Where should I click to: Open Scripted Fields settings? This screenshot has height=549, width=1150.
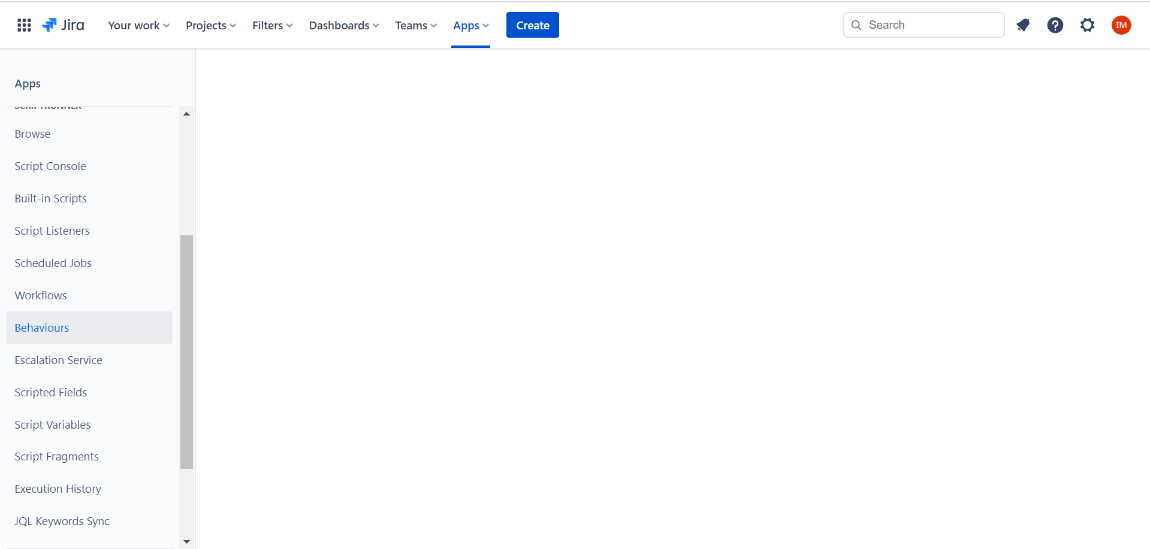(x=50, y=392)
